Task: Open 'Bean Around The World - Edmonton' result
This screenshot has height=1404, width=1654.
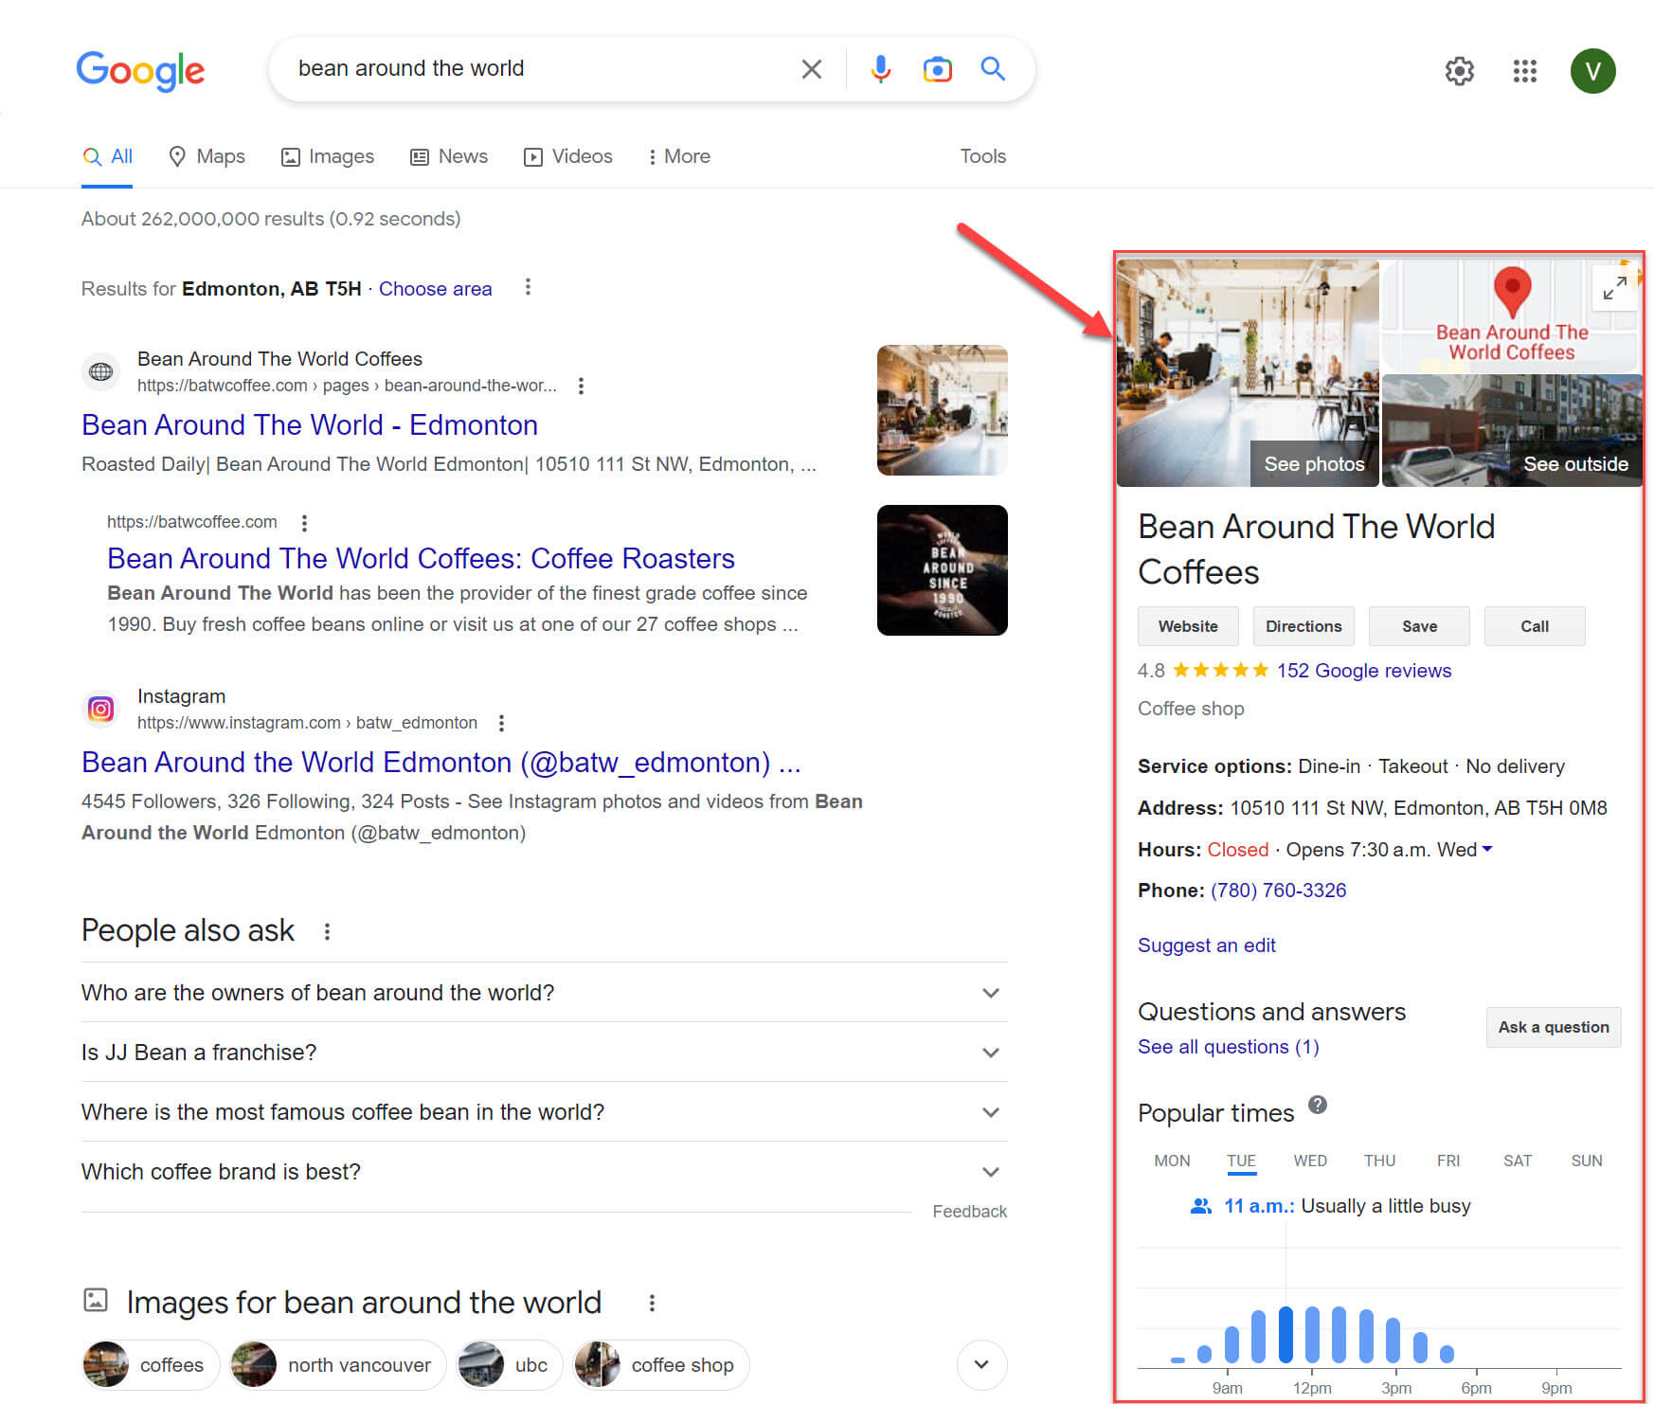Action: point(310,424)
